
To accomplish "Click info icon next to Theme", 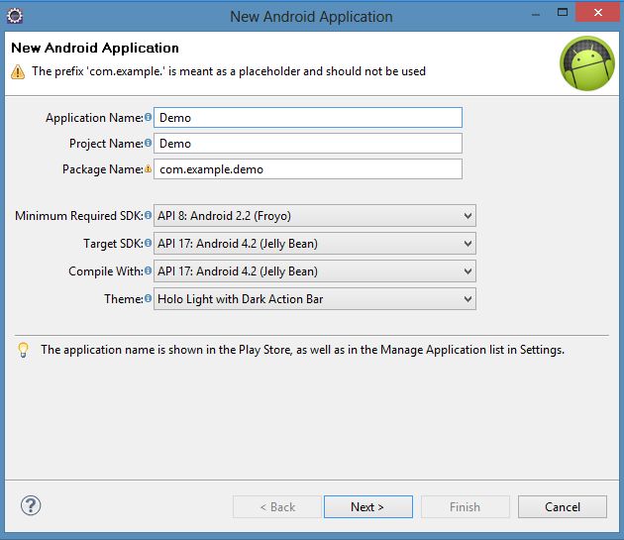I will [149, 298].
